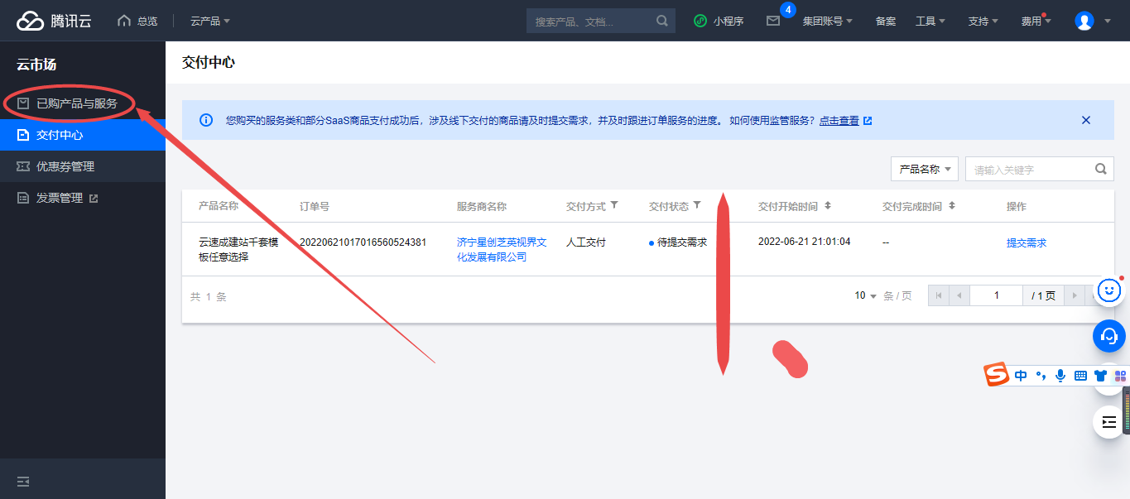Open 已购产品与服务 in sidebar
Screen dimensions: 1130x499
76,103
